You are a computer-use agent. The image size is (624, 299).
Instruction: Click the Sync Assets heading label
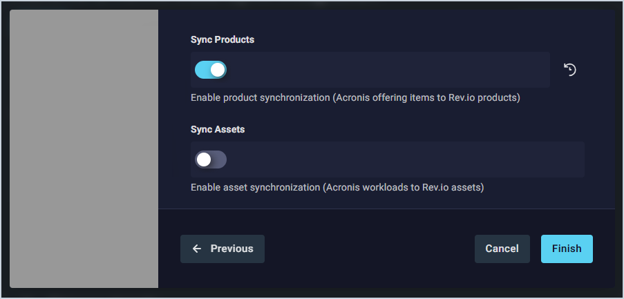tap(218, 129)
